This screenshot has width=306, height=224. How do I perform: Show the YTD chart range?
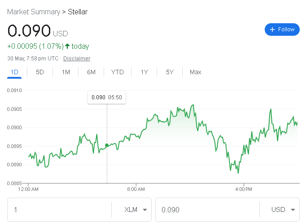coord(118,72)
